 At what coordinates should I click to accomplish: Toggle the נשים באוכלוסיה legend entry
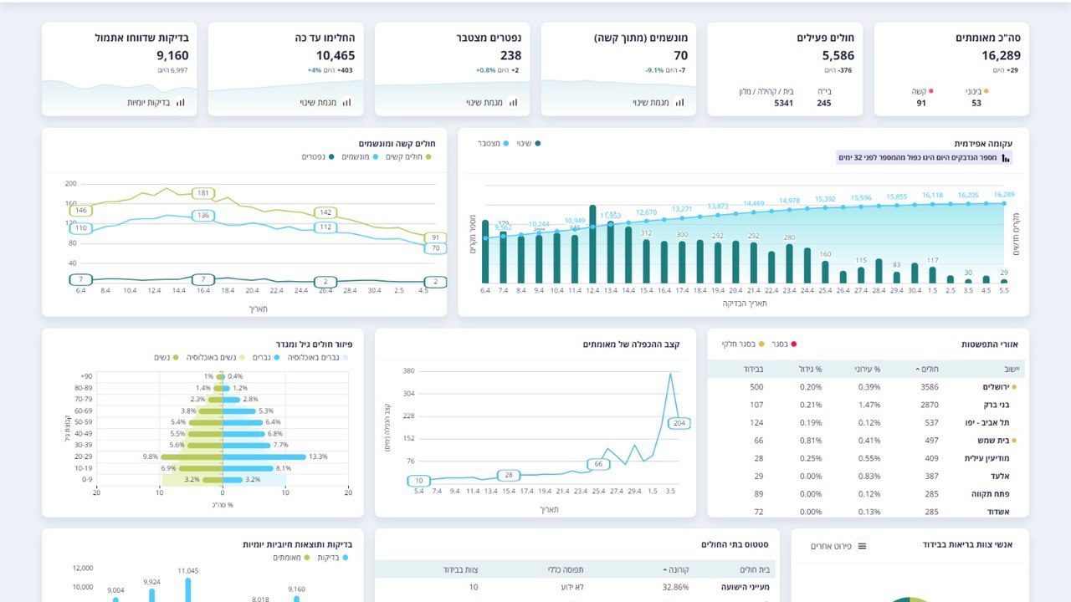[216, 357]
